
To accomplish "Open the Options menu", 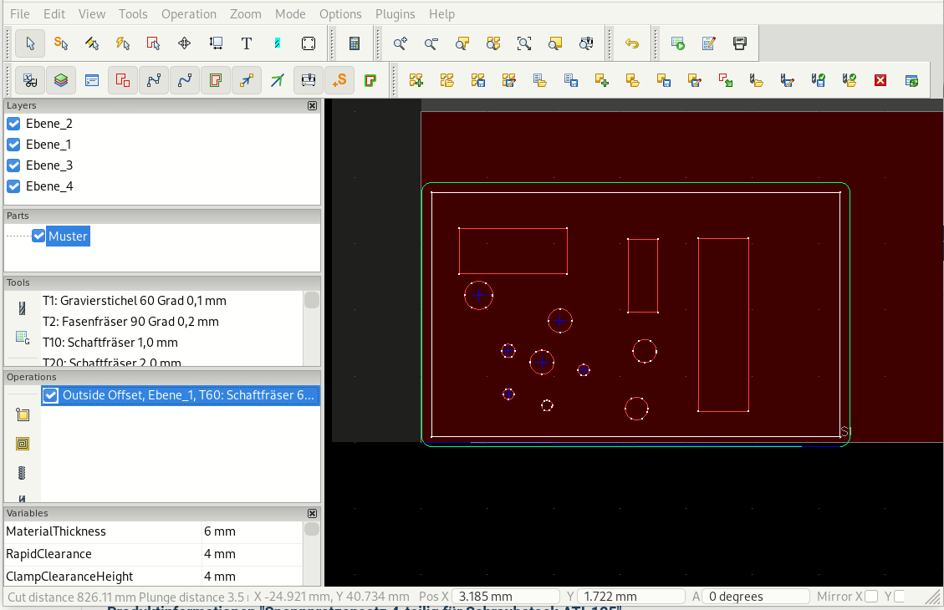I will pos(341,14).
